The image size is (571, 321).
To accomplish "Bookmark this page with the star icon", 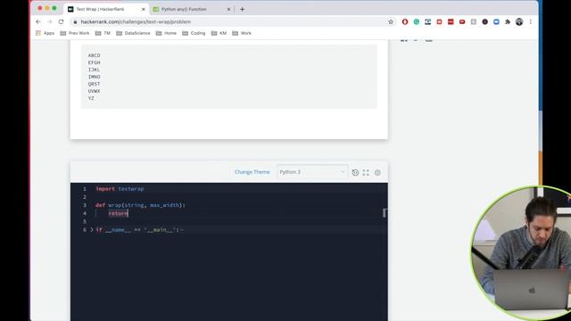I will (391, 21).
